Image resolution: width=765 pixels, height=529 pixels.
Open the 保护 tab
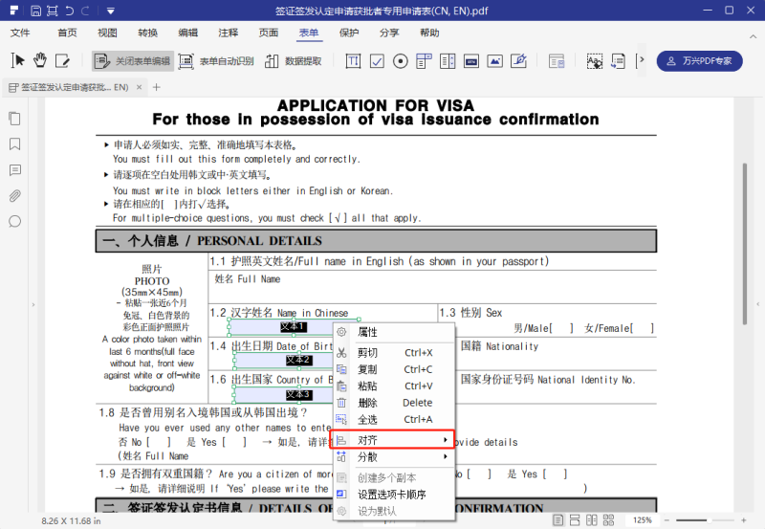click(x=349, y=33)
